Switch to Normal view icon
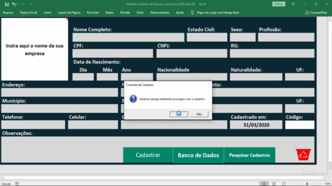Image resolution: width=332 pixels, height=186 pixels. (x=264, y=184)
